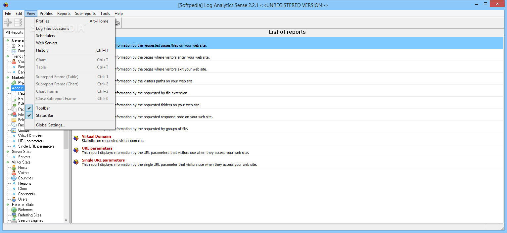
Task: Select the Referring Sites monitor icon
Action: (14, 215)
